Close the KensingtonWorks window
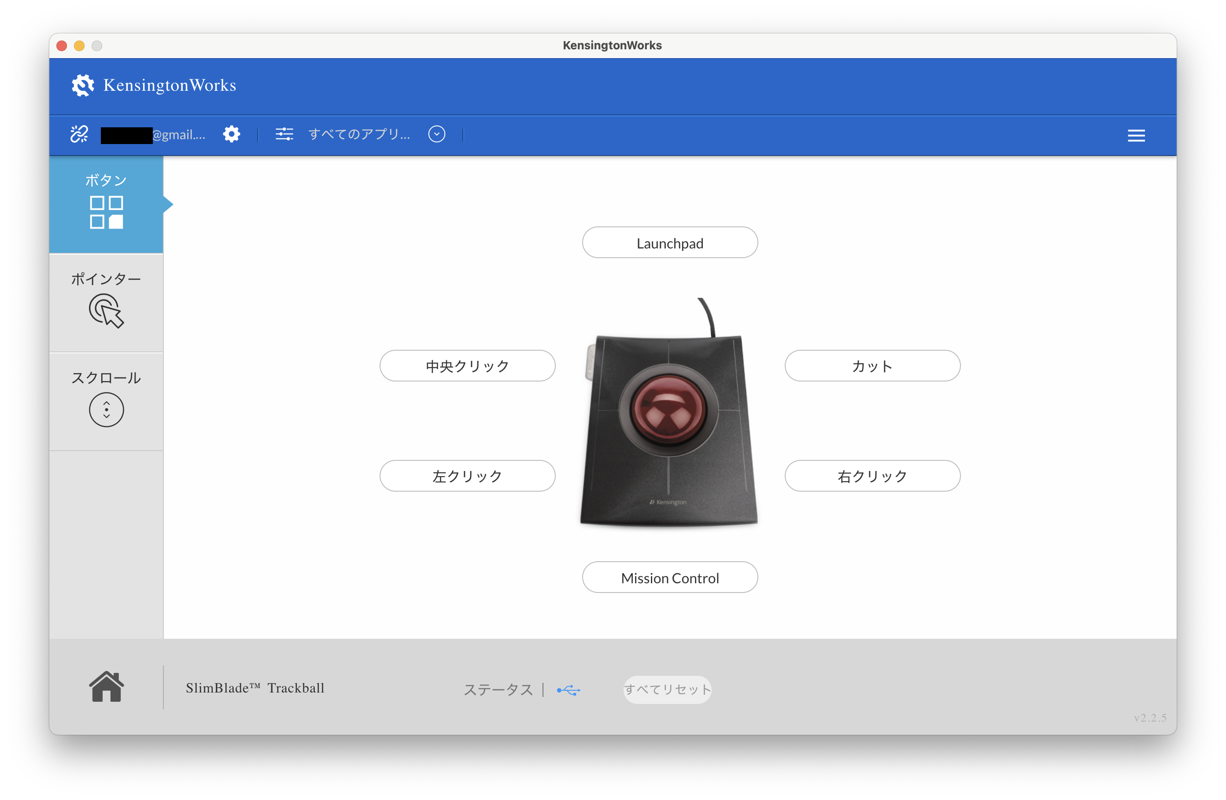1226x800 pixels. [x=62, y=46]
